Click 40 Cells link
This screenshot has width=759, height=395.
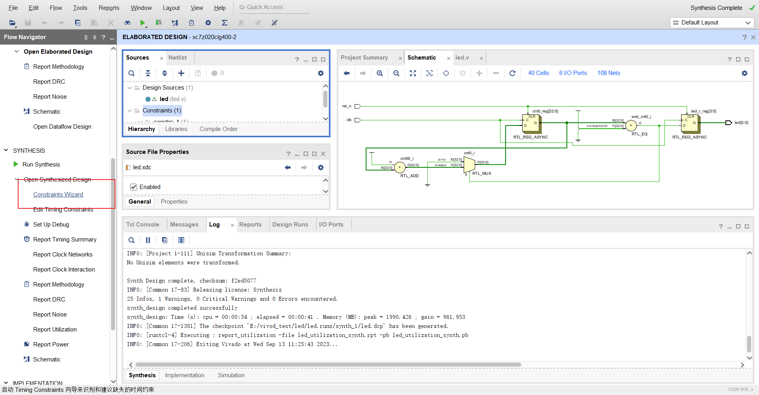click(538, 73)
